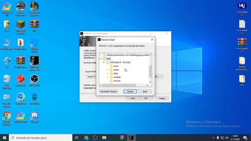Select the 'mix' WinRAR archive on desktop
The image size is (251, 141).
[35, 25]
